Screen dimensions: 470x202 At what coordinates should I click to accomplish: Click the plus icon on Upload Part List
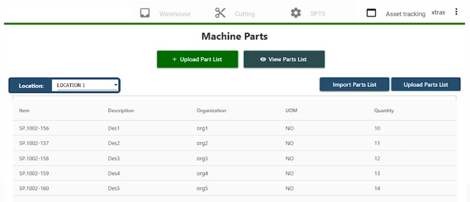point(175,60)
